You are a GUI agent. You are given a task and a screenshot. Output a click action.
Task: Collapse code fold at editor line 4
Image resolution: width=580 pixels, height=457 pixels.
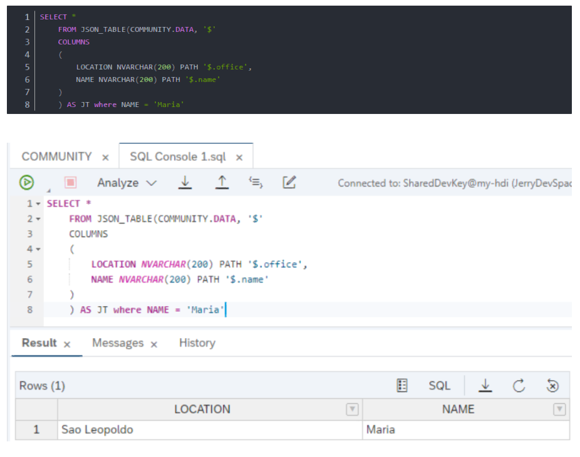(38, 249)
